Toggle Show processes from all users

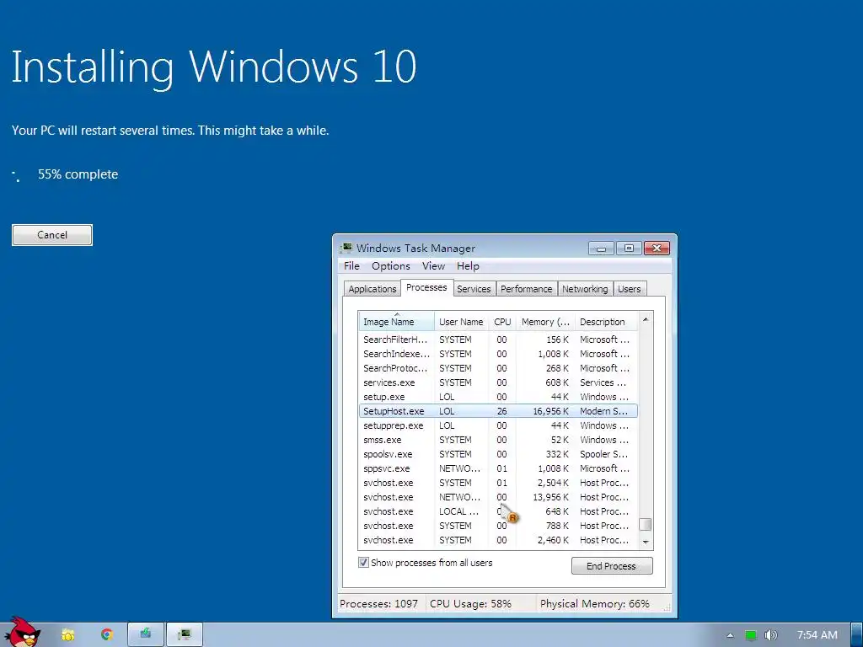click(363, 563)
